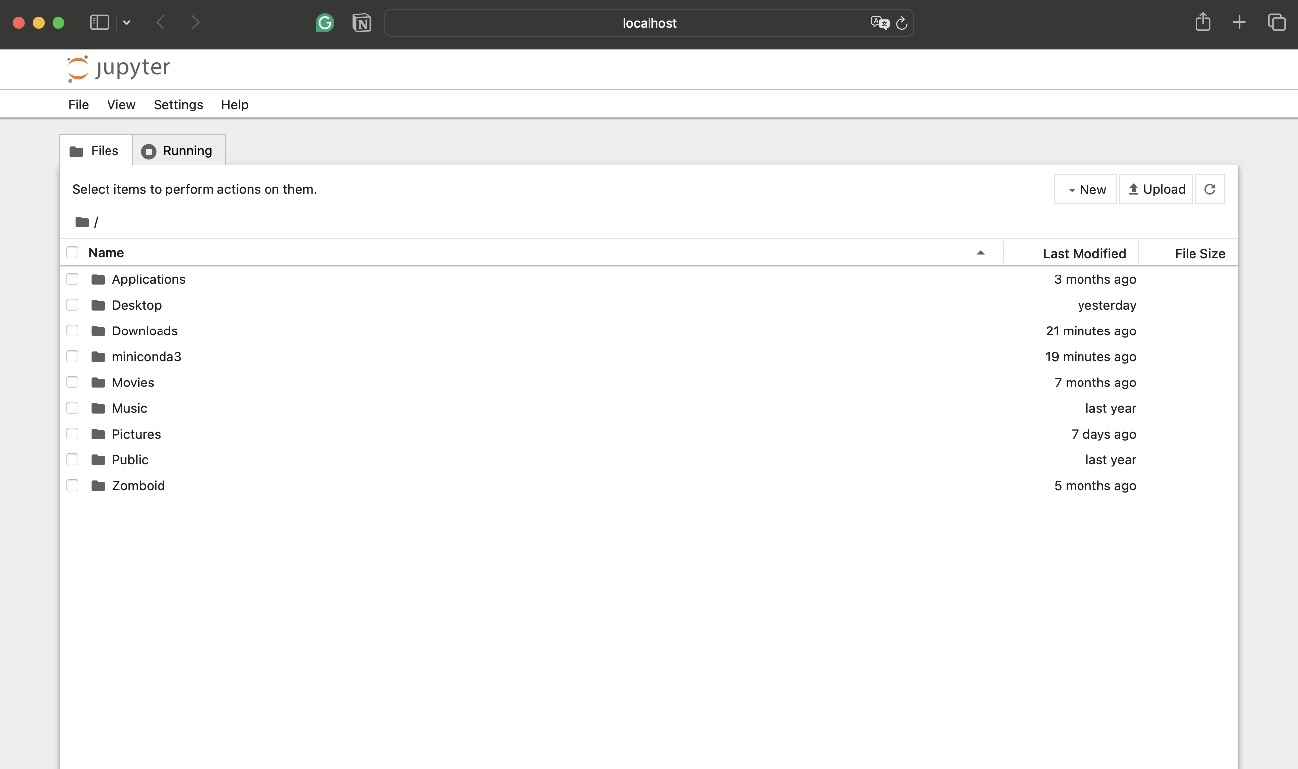Open the Desktop folder

[137, 305]
